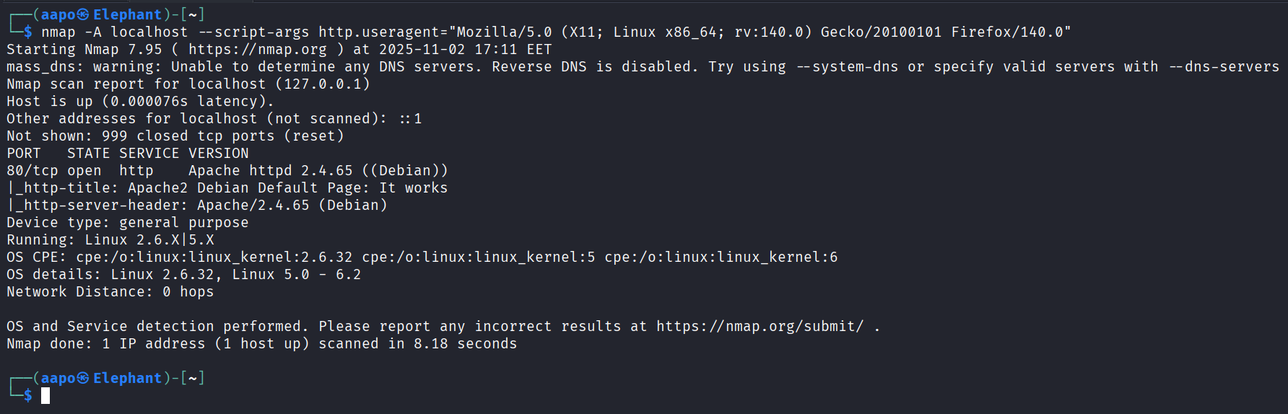The width and height of the screenshot is (1288, 414).
Task: Open the https://nmap.org link
Action: click(257, 49)
